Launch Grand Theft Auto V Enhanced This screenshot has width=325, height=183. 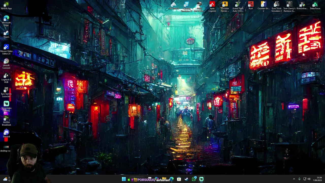[238, 7]
